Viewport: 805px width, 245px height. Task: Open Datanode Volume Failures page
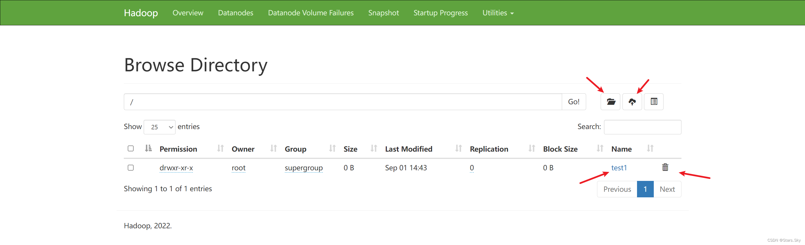(x=311, y=13)
